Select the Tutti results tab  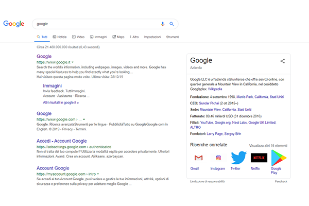42,37
